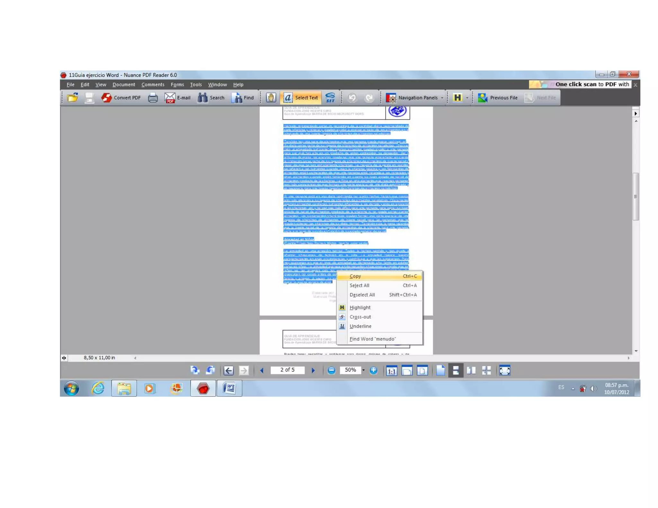The image size is (658, 508).
Task: Open the Comments menu
Action: point(153,84)
